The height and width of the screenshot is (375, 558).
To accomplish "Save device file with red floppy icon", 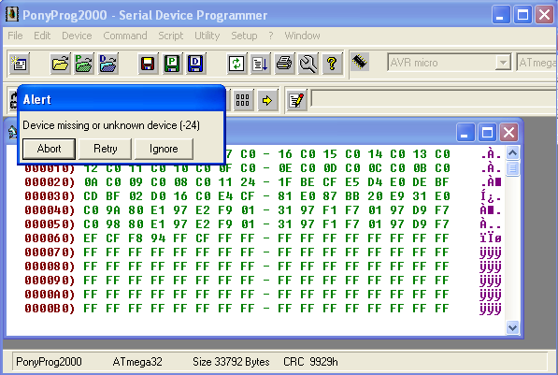I will point(148,65).
